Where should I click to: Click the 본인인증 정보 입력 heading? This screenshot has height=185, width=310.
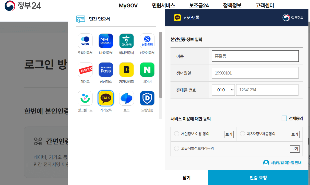(x=186, y=40)
